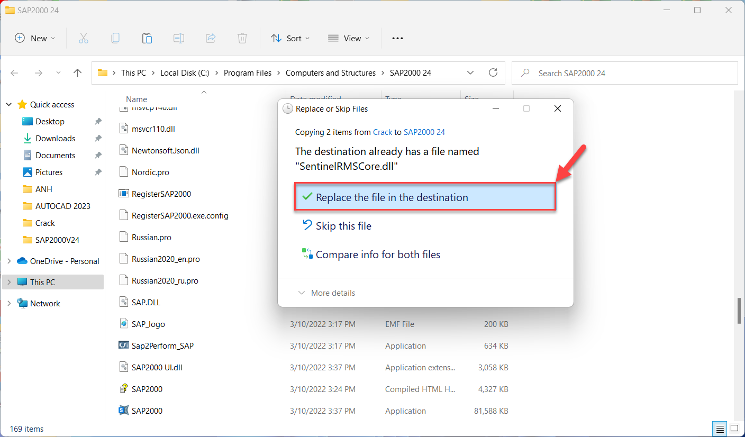Click the SAP.DLL file icon
Image resolution: width=745 pixels, height=437 pixels.
(x=124, y=302)
